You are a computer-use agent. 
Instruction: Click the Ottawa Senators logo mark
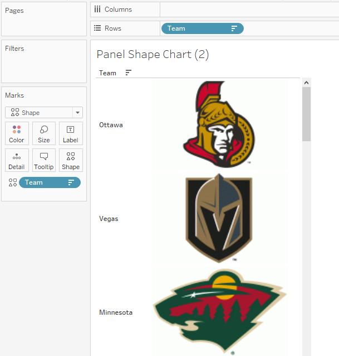click(x=219, y=124)
